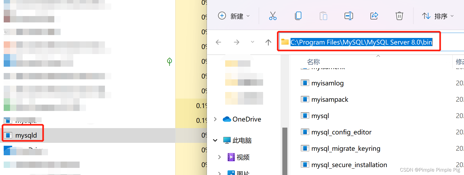Expand the OneDrive tree node
This screenshot has height=175, width=464.
point(215,119)
